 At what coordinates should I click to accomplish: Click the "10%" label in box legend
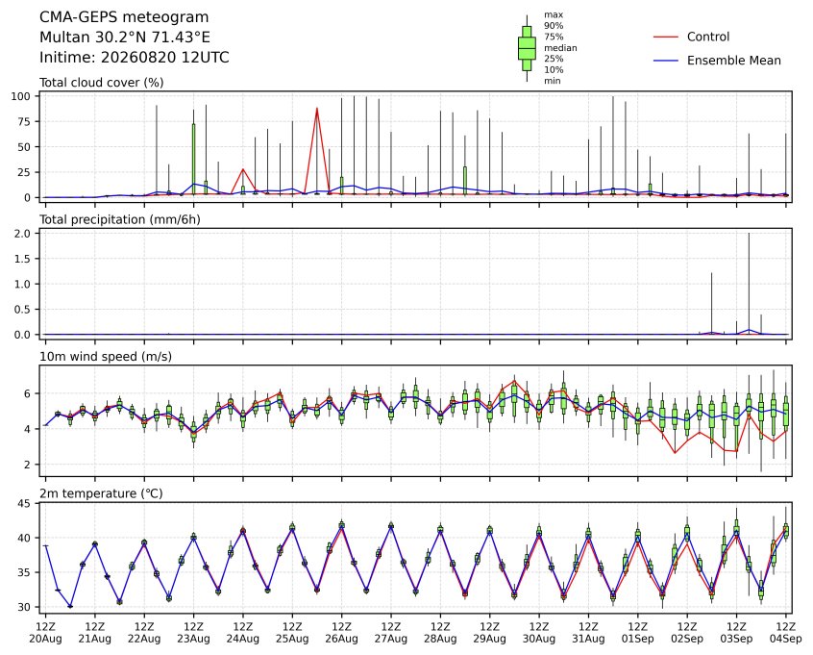click(554, 69)
